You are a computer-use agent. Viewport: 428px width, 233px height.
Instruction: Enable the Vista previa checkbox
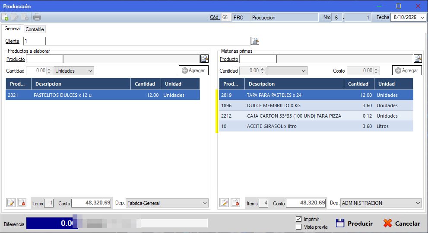click(298, 227)
